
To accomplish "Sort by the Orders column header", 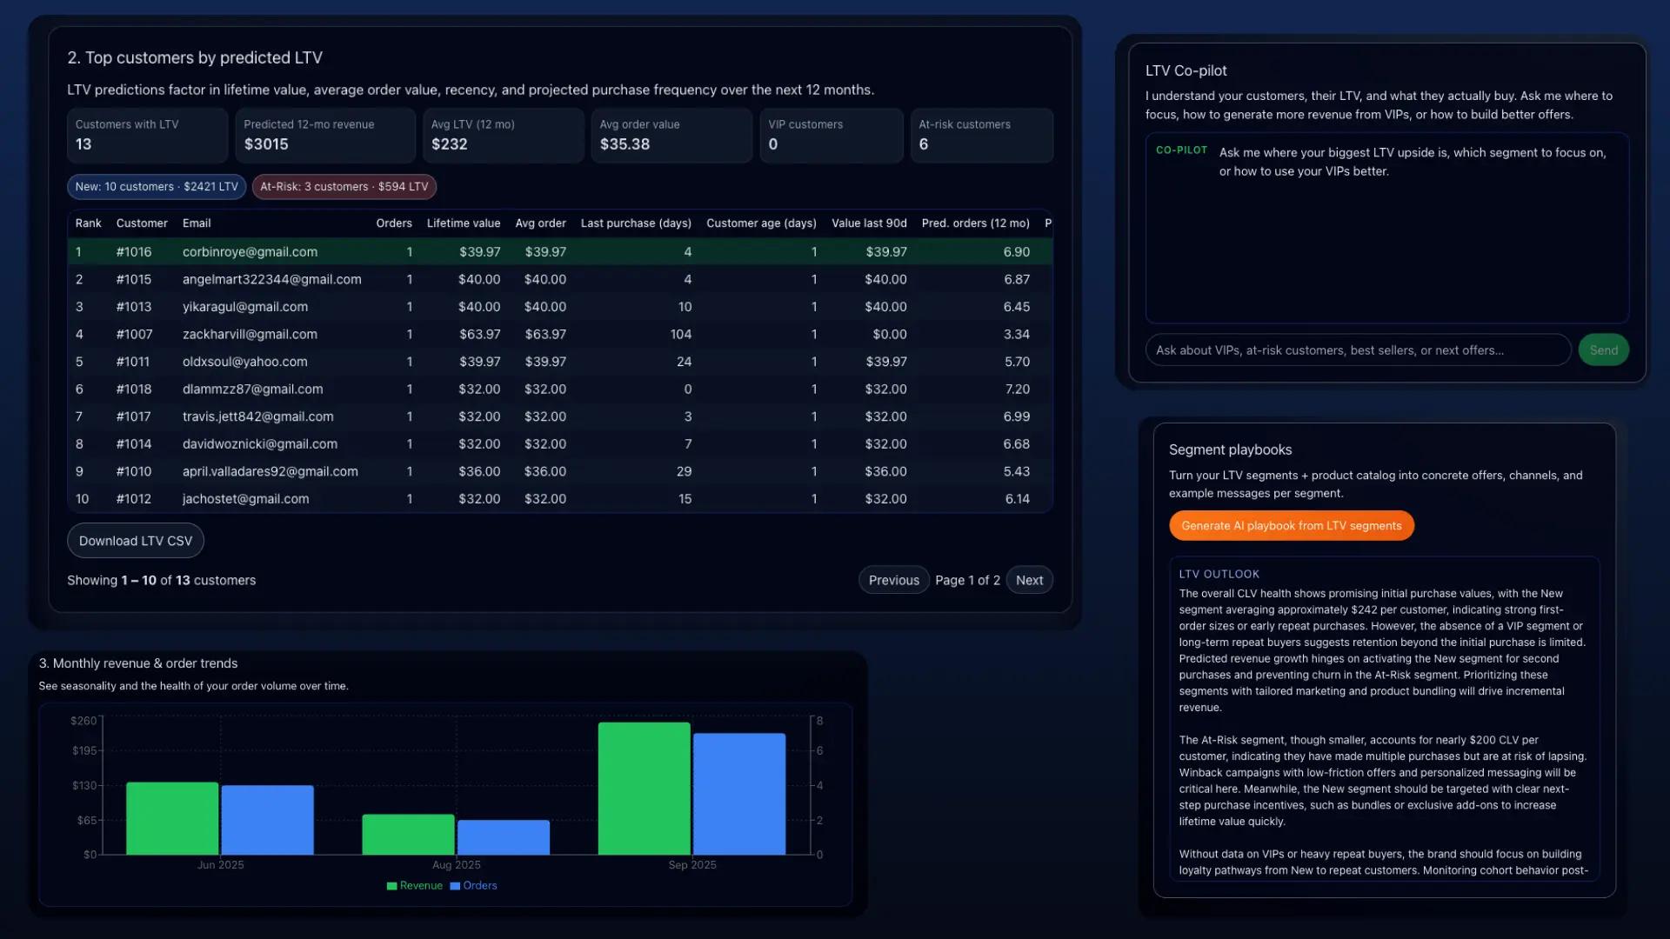I will pyautogui.click(x=394, y=223).
